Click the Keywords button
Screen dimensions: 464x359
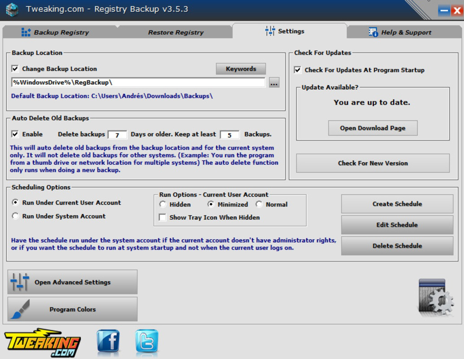coord(241,69)
